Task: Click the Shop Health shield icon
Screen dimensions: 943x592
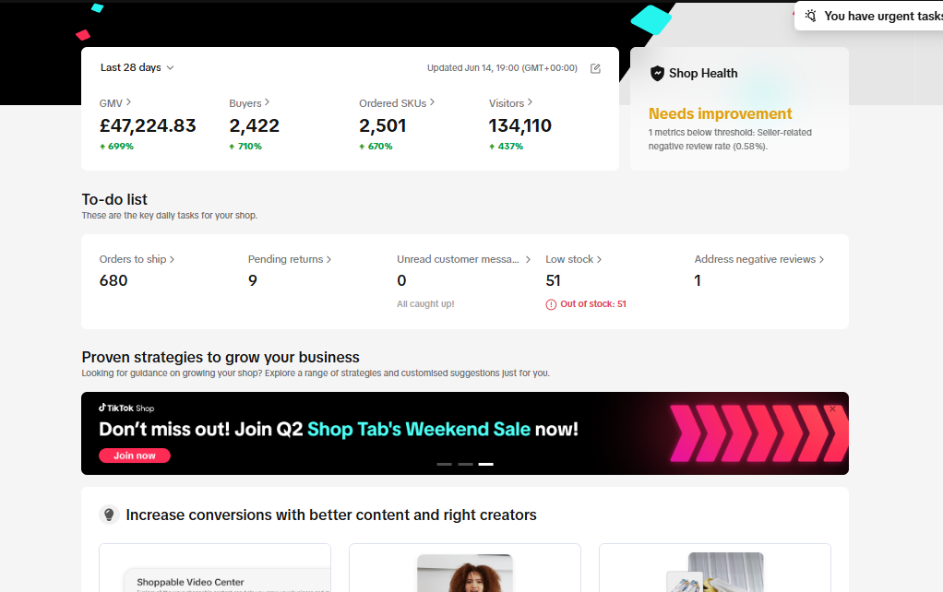Action: point(657,74)
